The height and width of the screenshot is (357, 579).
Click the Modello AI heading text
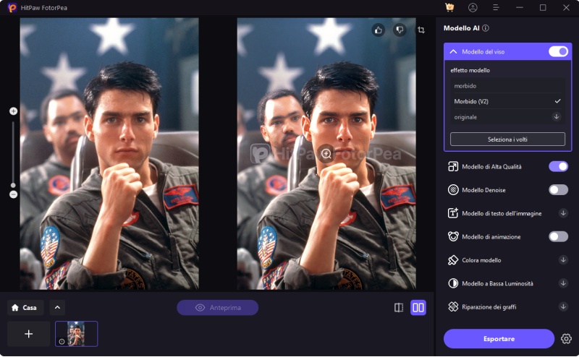pyautogui.click(x=462, y=28)
